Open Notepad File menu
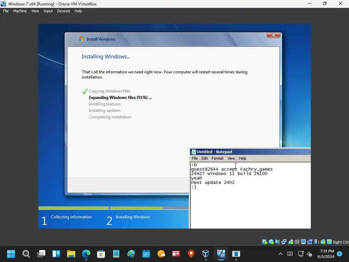Image resolution: width=349 pixels, height=262 pixels. [195, 158]
